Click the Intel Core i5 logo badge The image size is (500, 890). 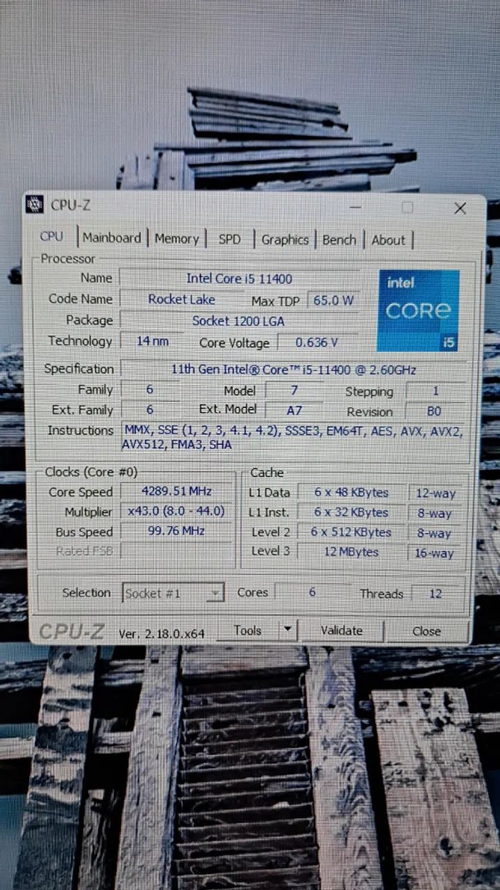(x=419, y=311)
